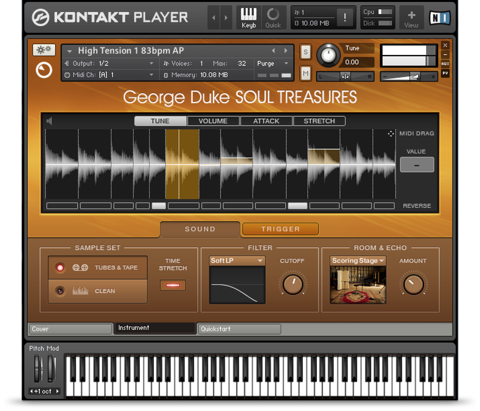Click the Mod wheel
The width and height of the screenshot is (480, 411).
coord(51,369)
